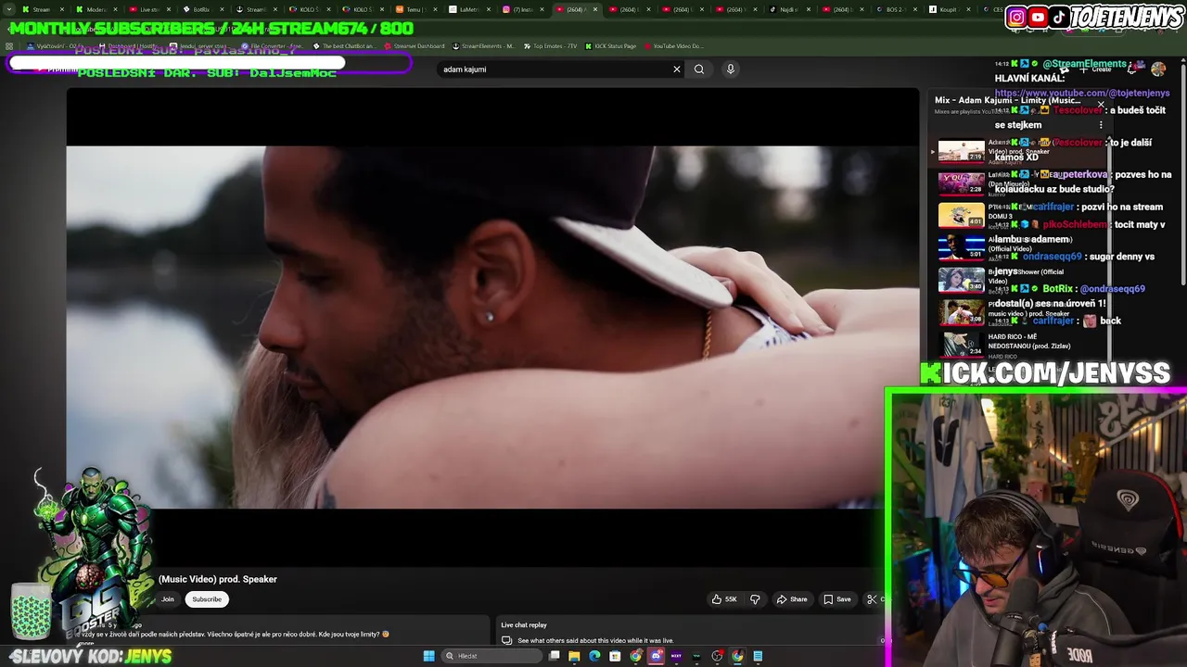
Task: Open the File Converter bookmark
Action: pyautogui.click(x=273, y=45)
